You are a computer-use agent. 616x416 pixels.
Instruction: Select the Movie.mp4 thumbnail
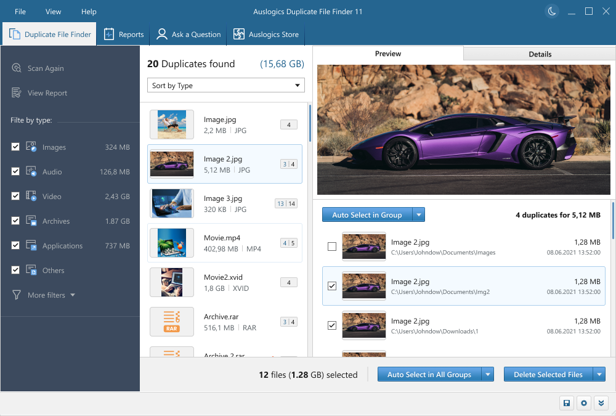[172, 243]
